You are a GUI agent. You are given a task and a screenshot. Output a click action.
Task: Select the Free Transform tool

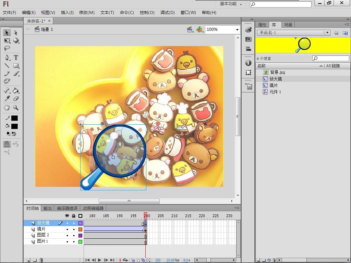(7, 40)
